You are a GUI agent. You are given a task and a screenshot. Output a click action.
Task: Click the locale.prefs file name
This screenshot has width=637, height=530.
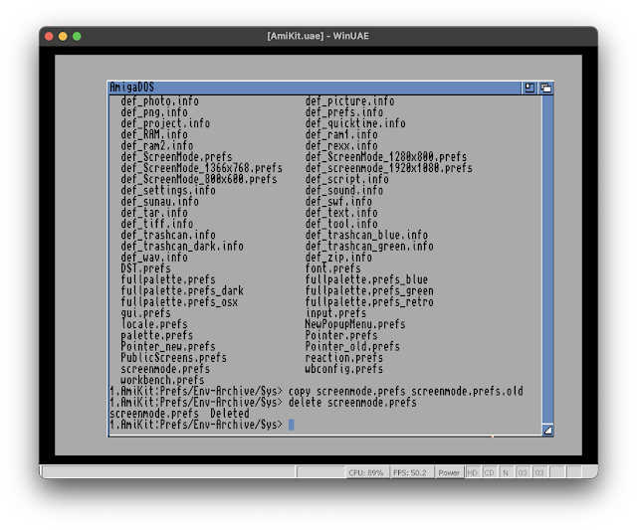click(154, 324)
